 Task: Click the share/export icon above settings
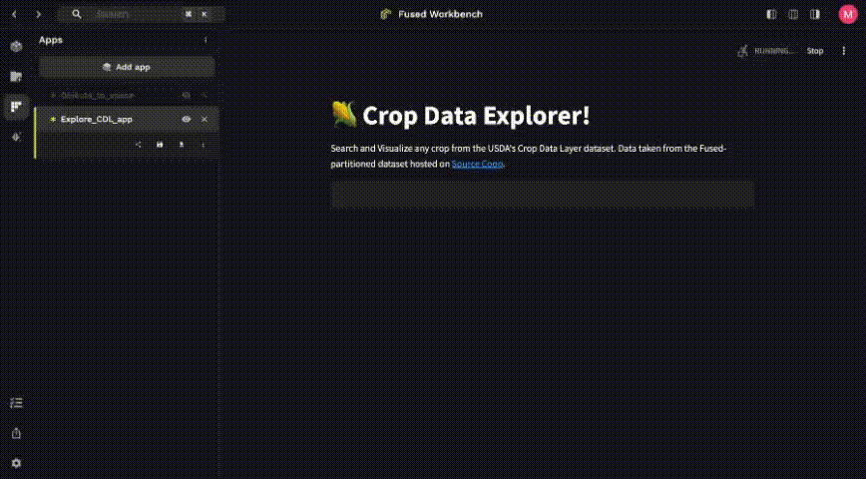pos(16,433)
